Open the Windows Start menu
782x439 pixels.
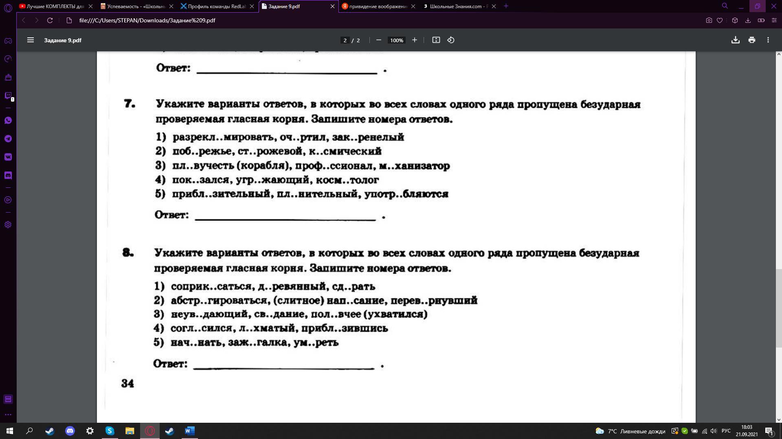tap(10, 431)
